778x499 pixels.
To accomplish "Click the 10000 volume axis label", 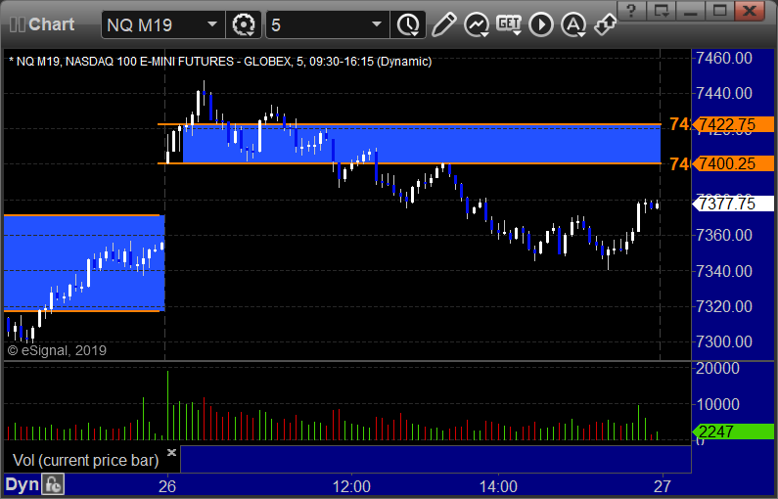I will [x=717, y=404].
